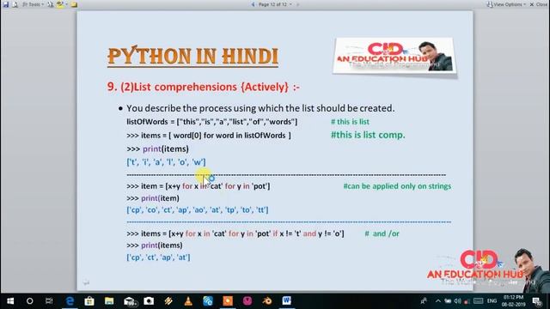Click the Save icon in reading toolbar
This screenshot has width=550, height=309.
coord(6,4)
